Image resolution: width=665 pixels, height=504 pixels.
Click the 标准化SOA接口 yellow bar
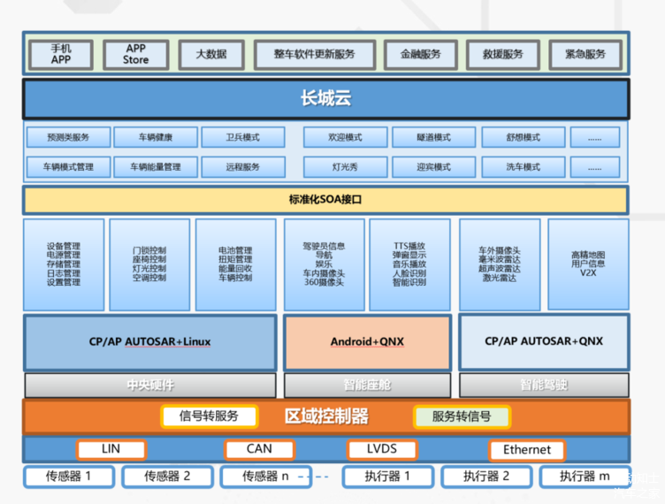(325, 200)
